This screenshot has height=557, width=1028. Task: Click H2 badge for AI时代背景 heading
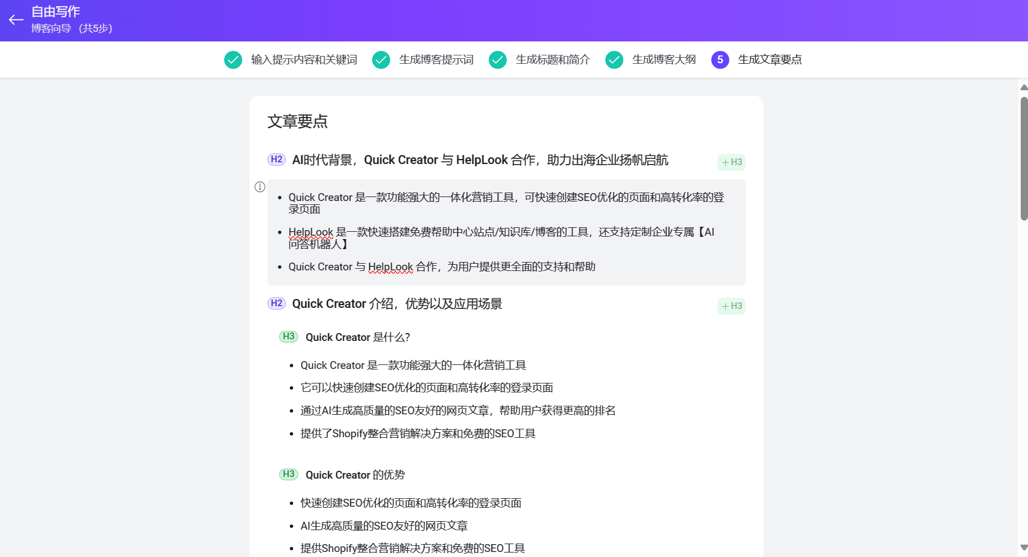pos(276,160)
